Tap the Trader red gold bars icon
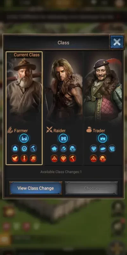 pos(94,158)
